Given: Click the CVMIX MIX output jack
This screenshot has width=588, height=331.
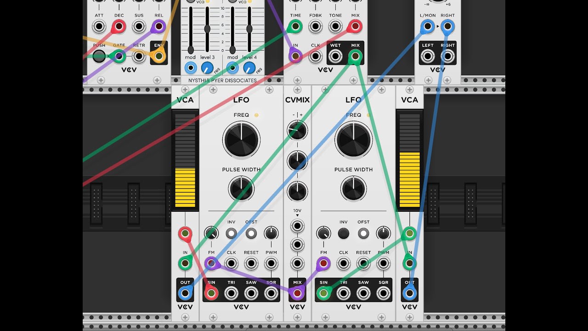Looking at the screenshot, I should (x=297, y=293).
